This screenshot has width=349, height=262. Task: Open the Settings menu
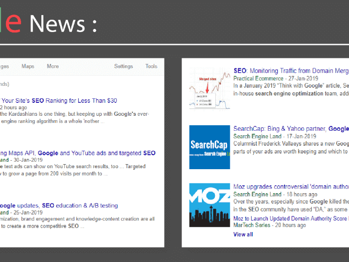pyautogui.click(x=124, y=66)
